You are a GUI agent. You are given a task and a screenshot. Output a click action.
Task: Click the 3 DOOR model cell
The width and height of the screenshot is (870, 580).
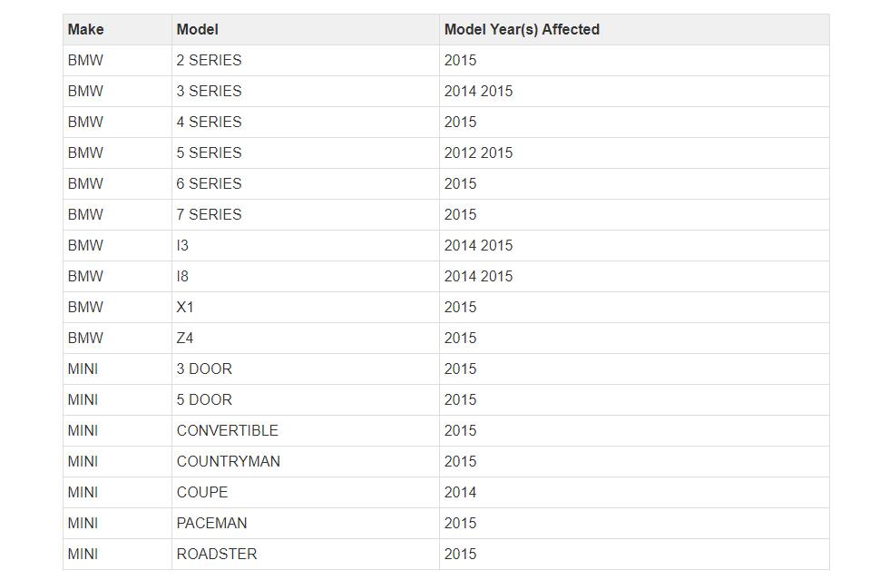204,369
